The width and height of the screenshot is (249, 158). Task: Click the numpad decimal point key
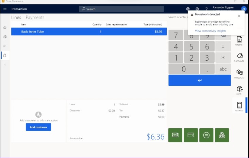pyautogui.click(x=207, y=69)
